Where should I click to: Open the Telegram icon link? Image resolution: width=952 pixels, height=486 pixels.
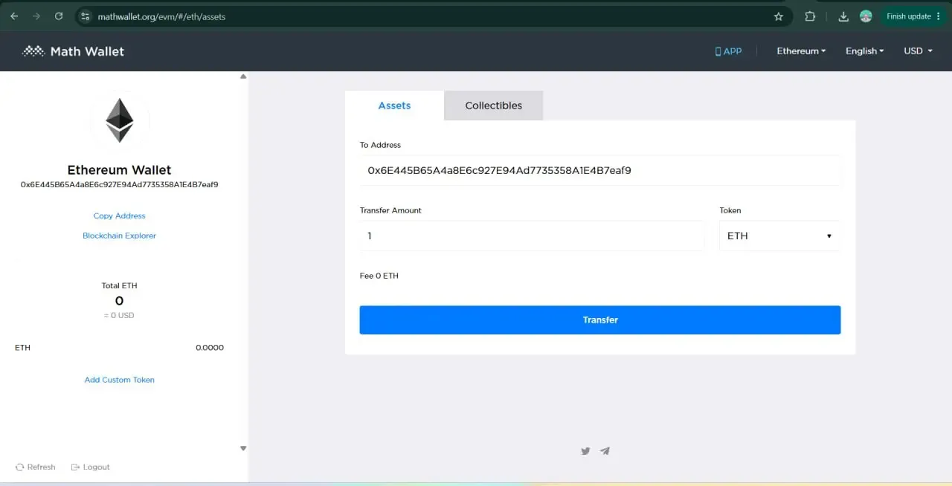605,451
